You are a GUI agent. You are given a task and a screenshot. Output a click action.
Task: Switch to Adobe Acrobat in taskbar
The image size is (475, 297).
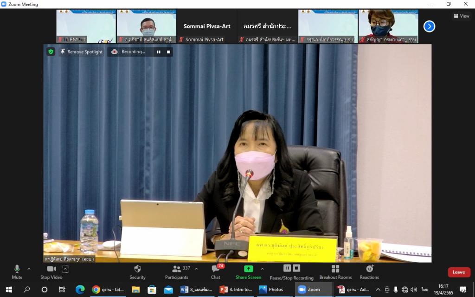(353, 290)
